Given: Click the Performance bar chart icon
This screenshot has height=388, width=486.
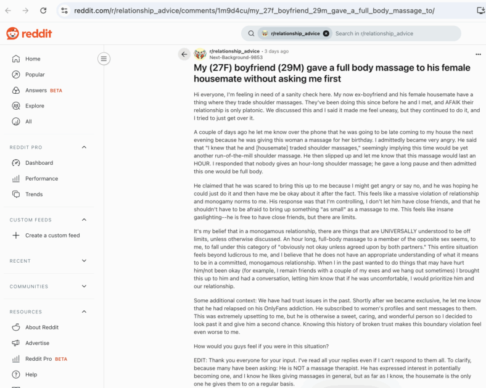Looking at the screenshot, I should pyautogui.click(x=16, y=179).
